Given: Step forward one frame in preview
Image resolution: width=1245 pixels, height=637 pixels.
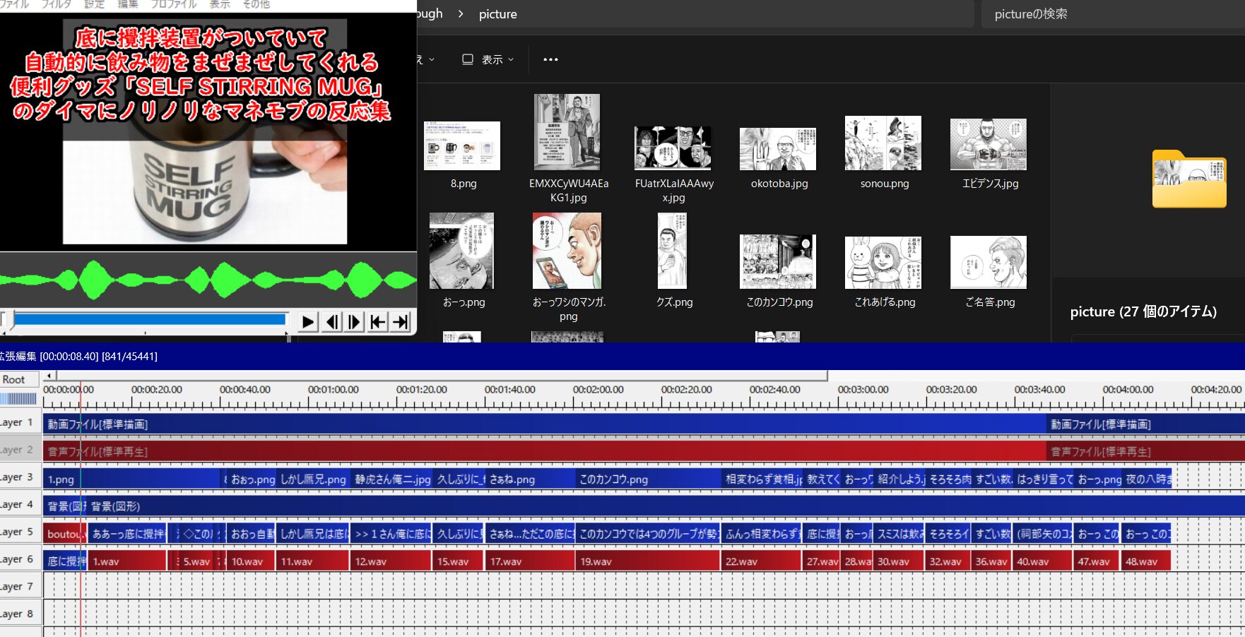Looking at the screenshot, I should (x=354, y=322).
